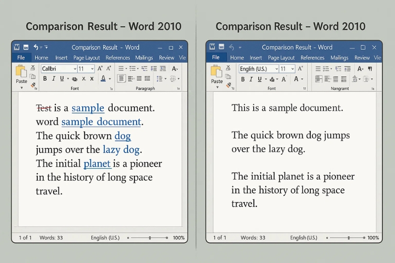Click the File button in right window

tap(215, 57)
